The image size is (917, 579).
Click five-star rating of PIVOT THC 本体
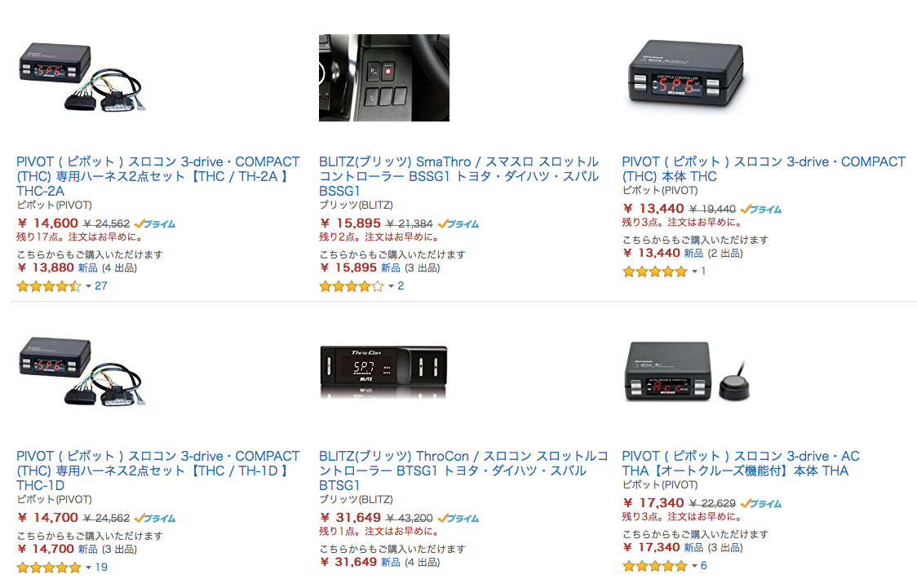click(x=655, y=272)
